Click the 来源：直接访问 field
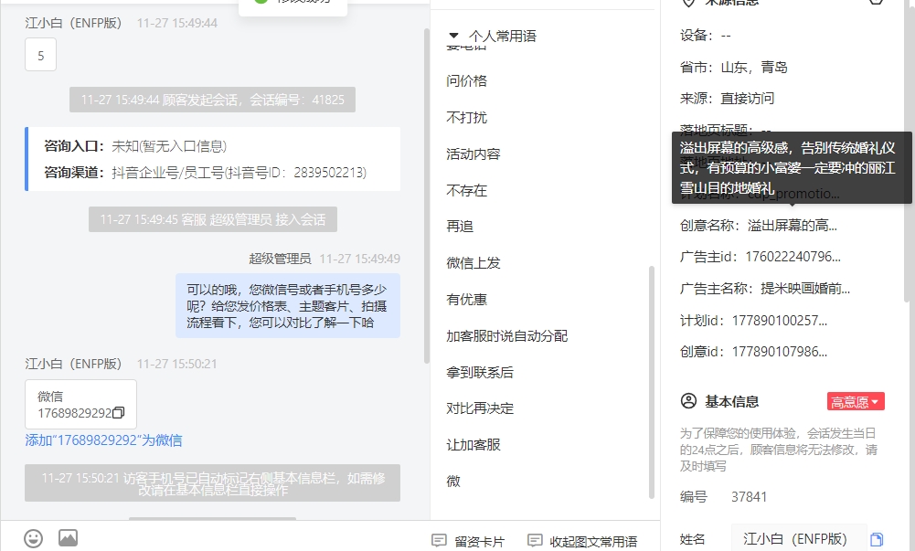Image resolution: width=915 pixels, height=551 pixels. (727, 99)
